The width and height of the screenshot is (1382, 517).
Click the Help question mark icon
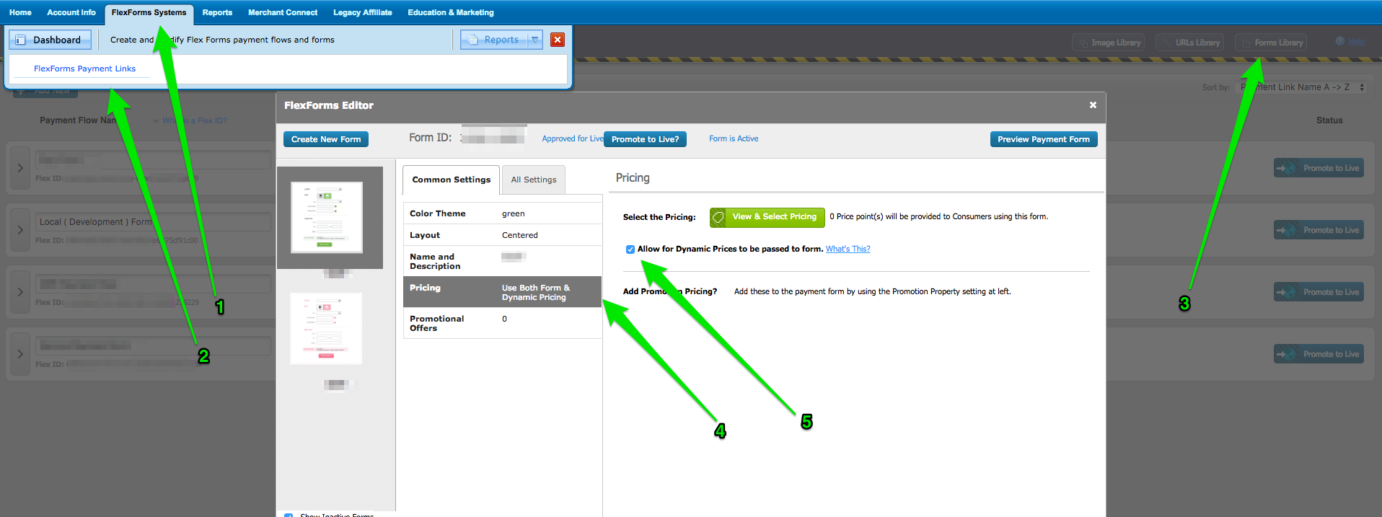(1339, 41)
